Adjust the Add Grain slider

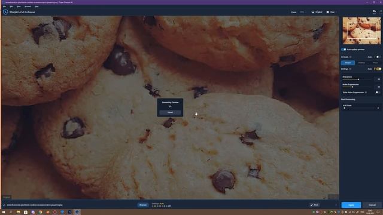(x=358, y=107)
